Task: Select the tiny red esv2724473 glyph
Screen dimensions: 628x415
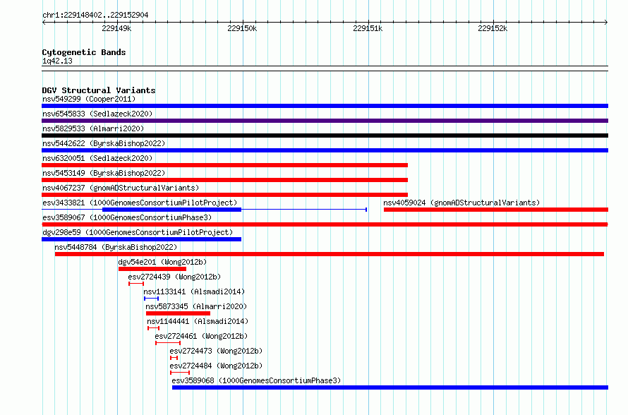Action: pyautogui.click(x=174, y=358)
